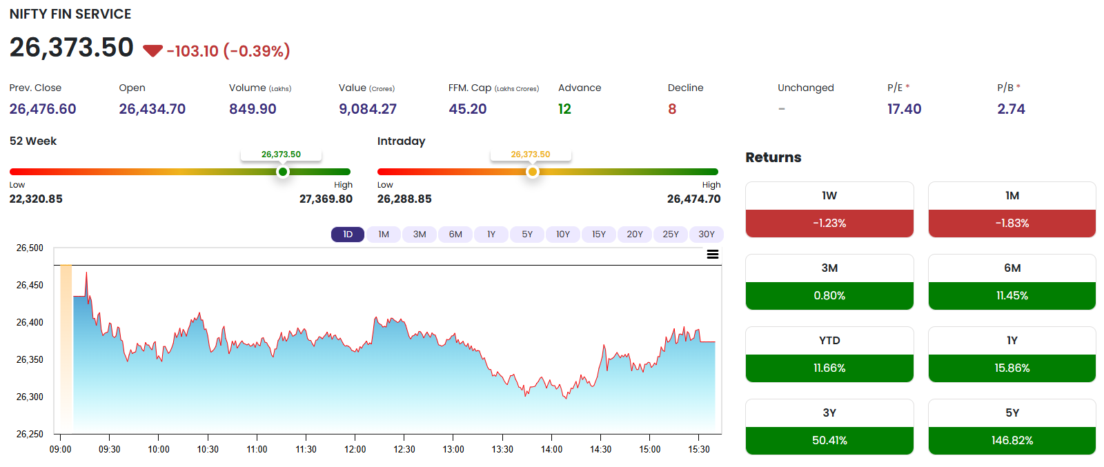
Task: Click 52 Week low value 22,320.85
Action: click(x=36, y=199)
